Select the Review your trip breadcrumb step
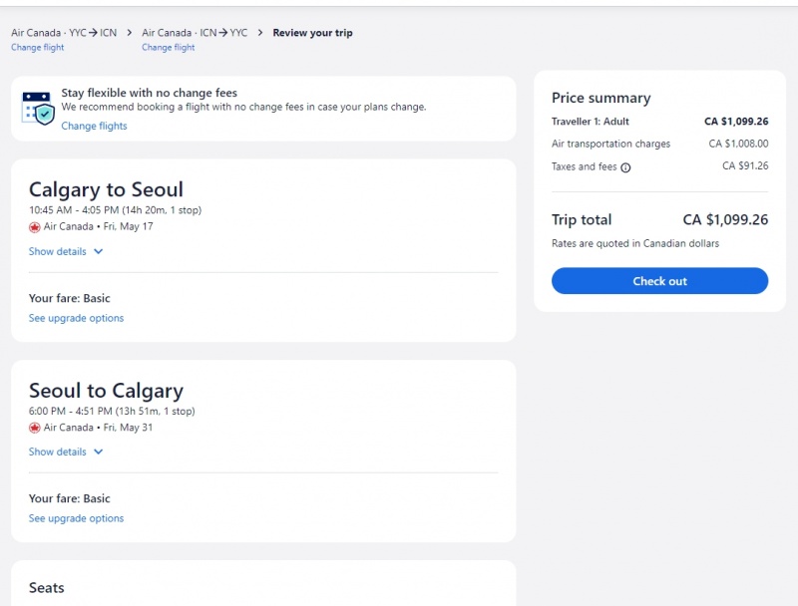 point(312,33)
